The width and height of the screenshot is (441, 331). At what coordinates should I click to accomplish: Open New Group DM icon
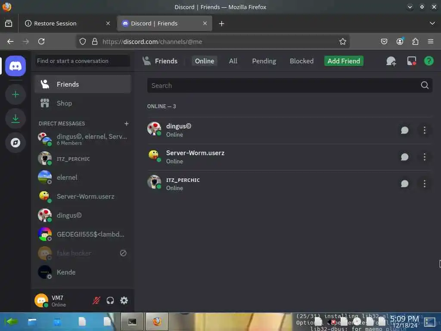[391, 61]
